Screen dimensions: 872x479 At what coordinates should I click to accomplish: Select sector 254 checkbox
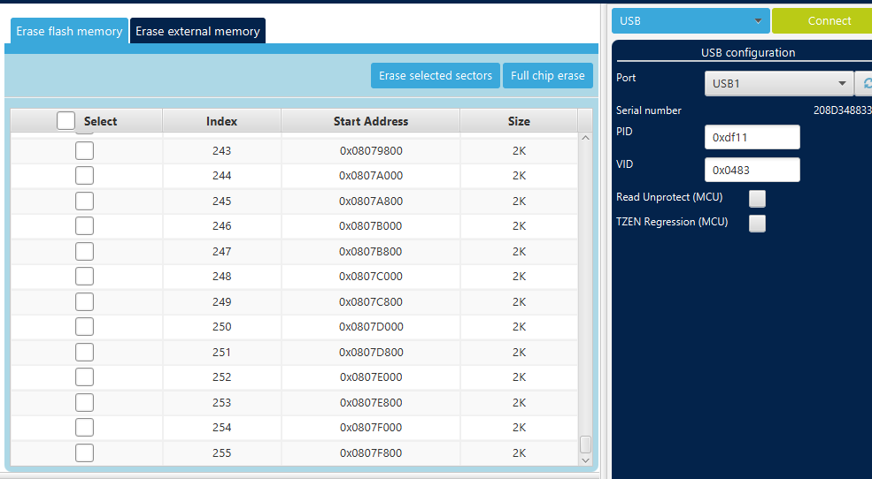[x=84, y=428]
